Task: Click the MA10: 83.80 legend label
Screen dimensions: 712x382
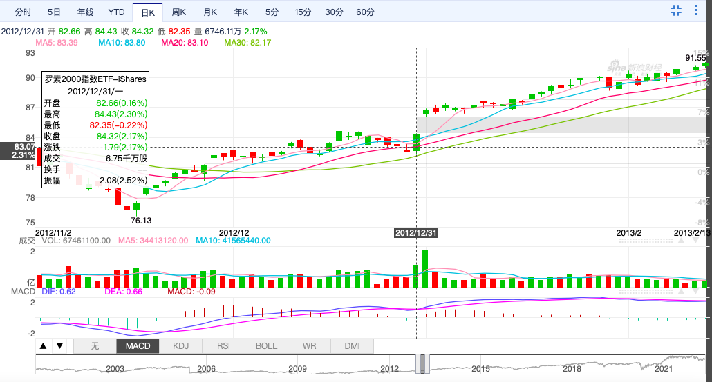Action: tap(122, 43)
